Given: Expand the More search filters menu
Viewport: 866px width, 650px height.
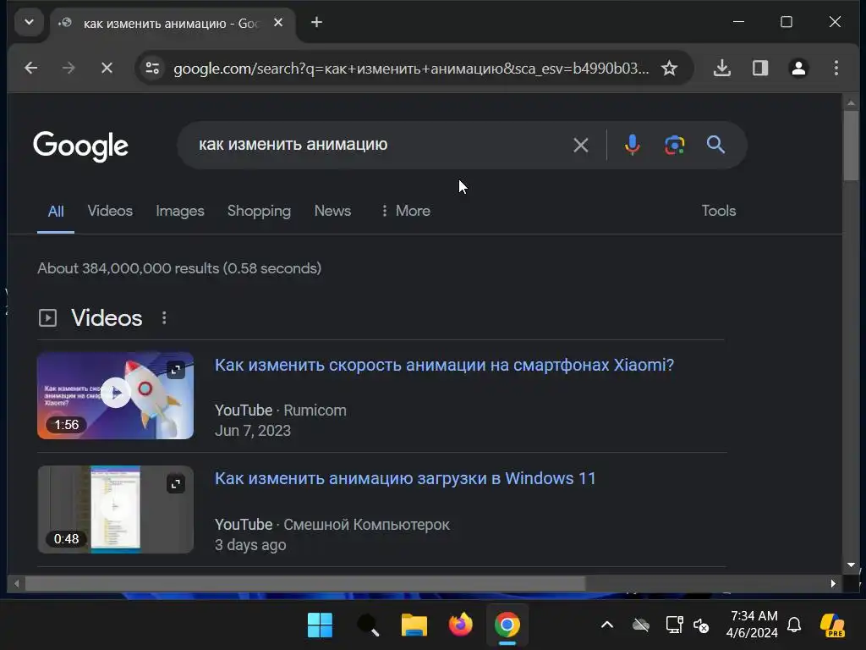Looking at the screenshot, I should click(405, 211).
